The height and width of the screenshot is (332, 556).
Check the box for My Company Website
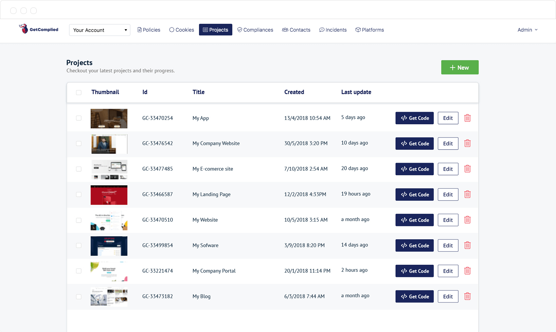pos(79,143)
